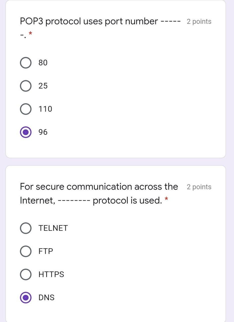Click the FTP option label
The image size is (234, 322).
click(45, 251)
